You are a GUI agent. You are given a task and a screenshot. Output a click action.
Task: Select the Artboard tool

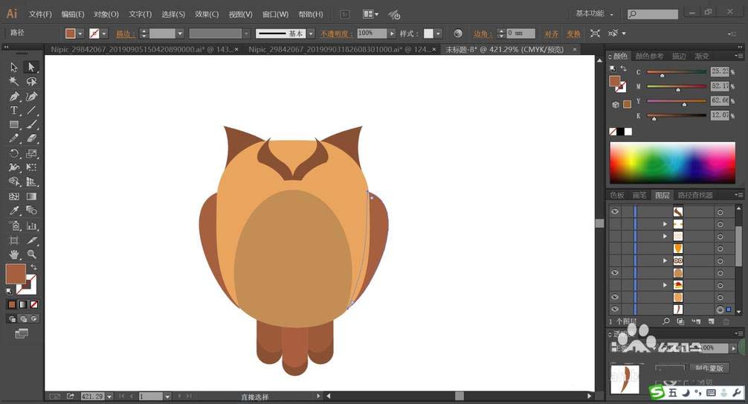(x=14, y=240)
